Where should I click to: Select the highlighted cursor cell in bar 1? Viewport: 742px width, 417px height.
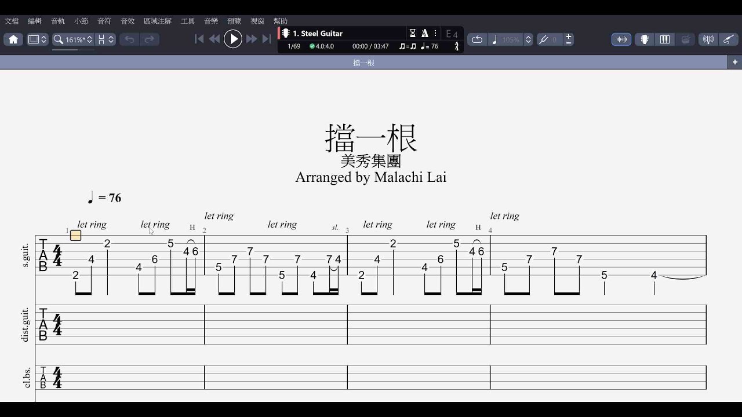(75, 235)
